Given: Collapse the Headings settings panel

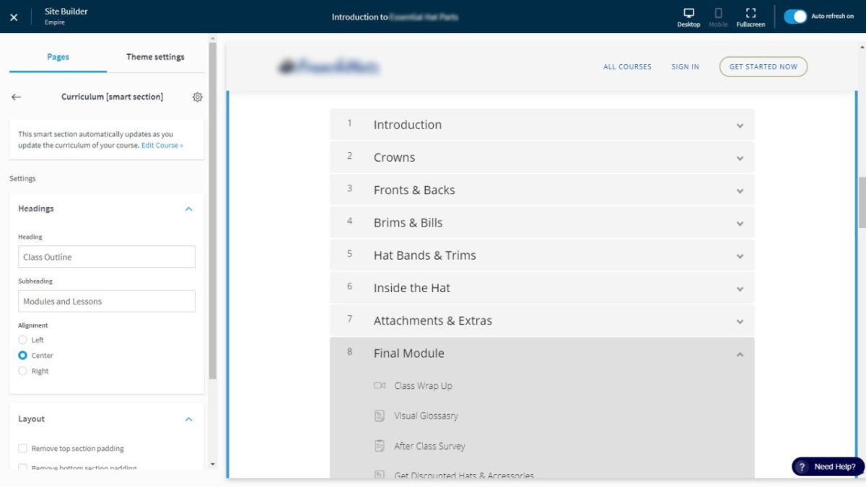Looking at the screenshot, I should pos(188,209).
